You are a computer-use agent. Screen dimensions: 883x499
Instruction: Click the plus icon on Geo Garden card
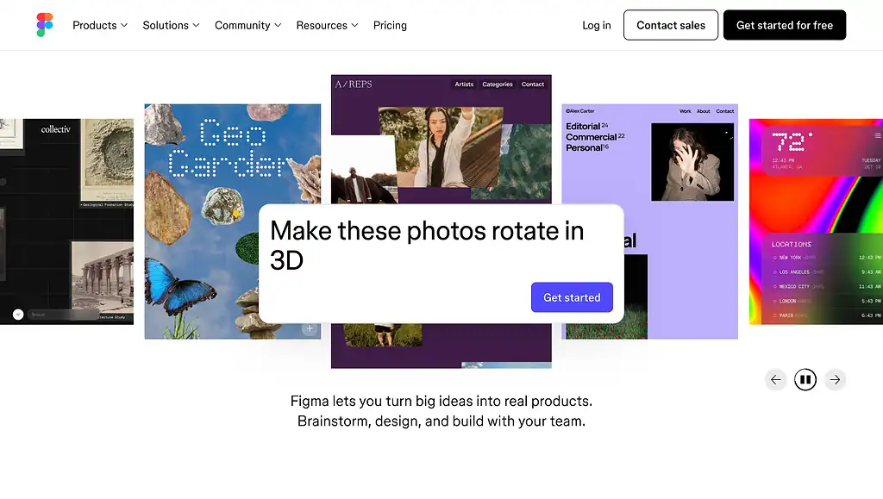[310, 328]
